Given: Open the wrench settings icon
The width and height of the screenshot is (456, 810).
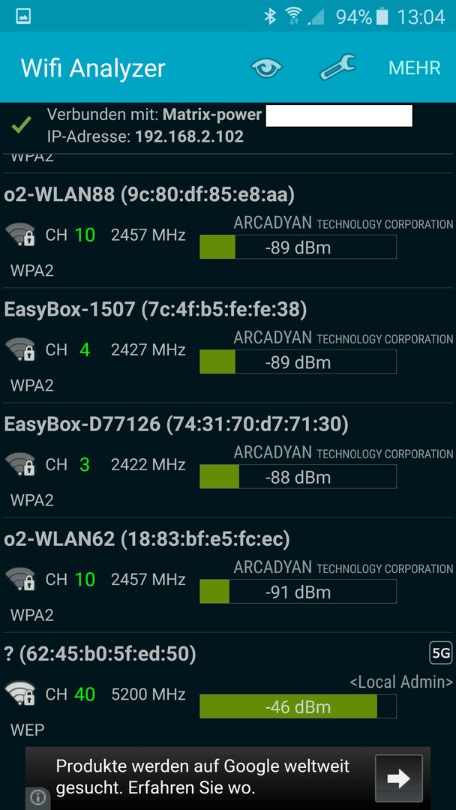Looking at the screenshot, I should coord(337,67).
